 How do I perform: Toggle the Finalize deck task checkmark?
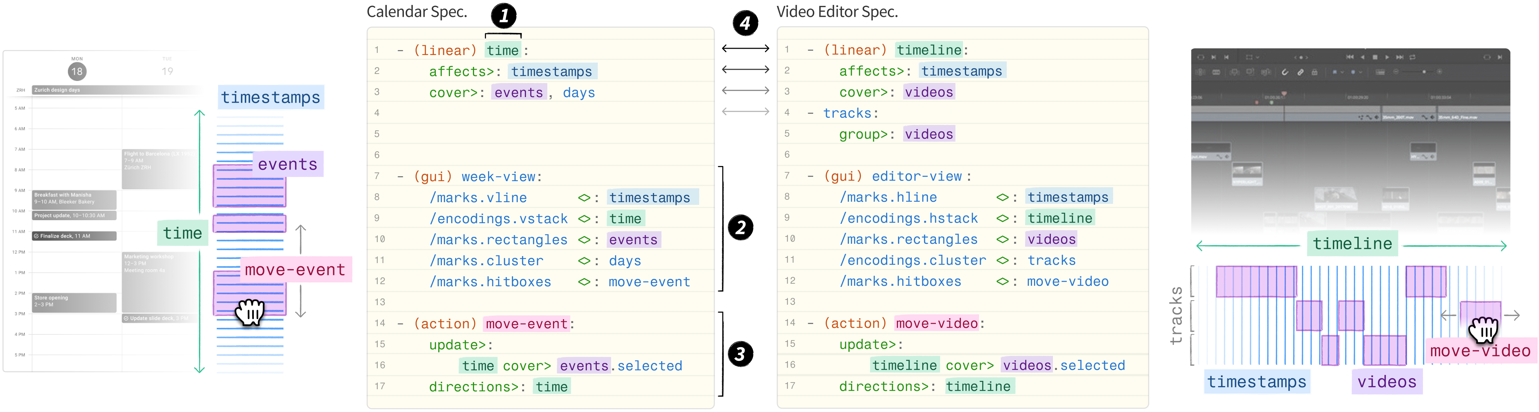(36, 236)
